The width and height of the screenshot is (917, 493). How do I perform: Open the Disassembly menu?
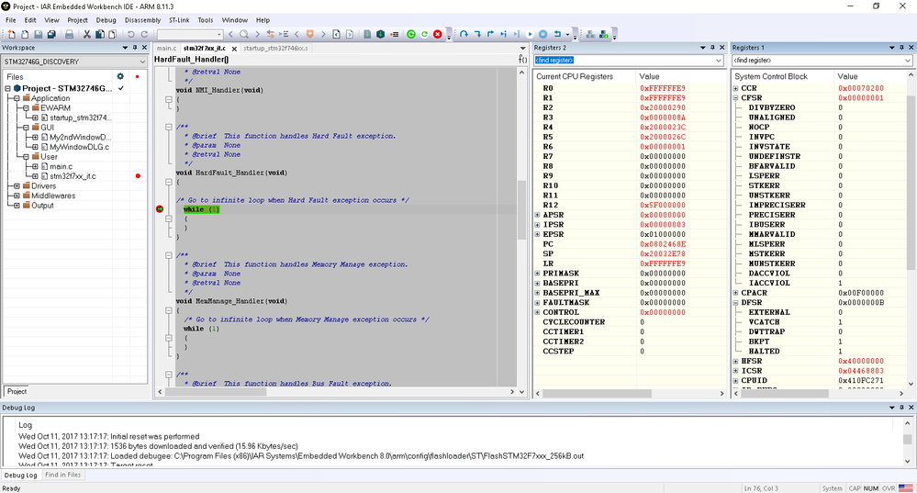[x=142, y=20]
